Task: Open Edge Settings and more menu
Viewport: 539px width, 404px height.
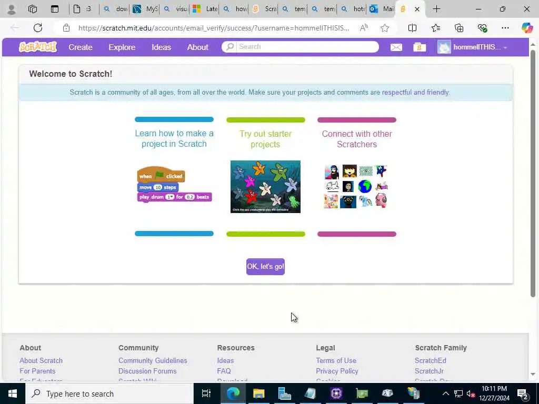Action: pos(505,28)
